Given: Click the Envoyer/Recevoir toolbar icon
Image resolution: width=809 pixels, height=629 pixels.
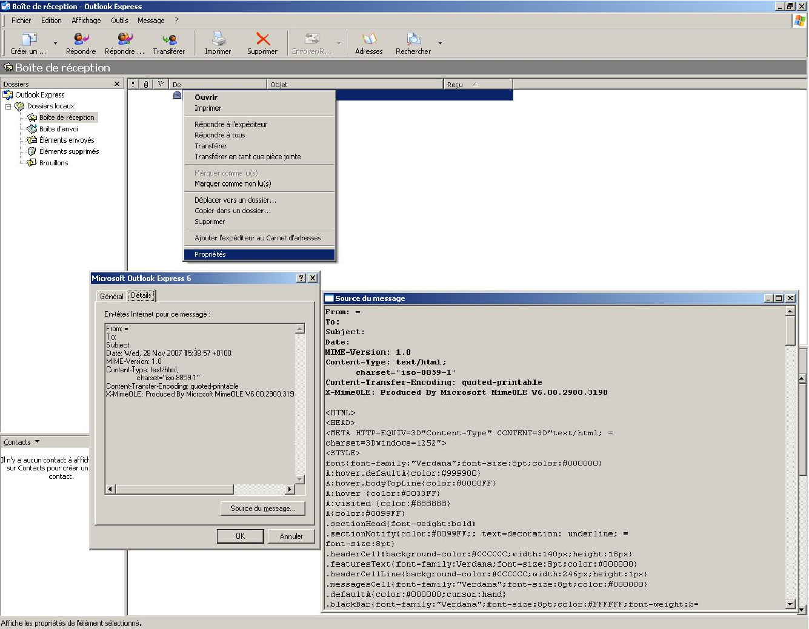Looking at the screenshot, I should pyautogui.click(x=312, y=39).
